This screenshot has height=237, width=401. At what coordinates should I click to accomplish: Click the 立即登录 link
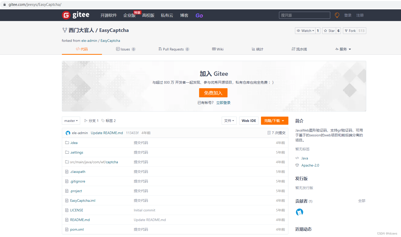click(x=223, y=103)
